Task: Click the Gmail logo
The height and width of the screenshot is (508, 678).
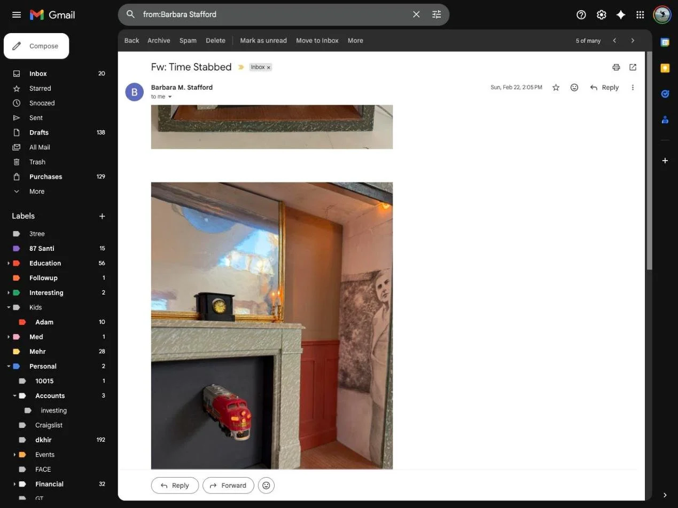Action: pyautogui.click(x=52, y=14)
